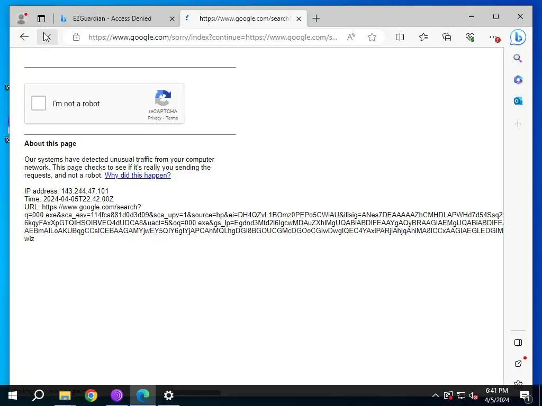Open Windows taskbar search
542x406 pixels.
pos(38,395)
